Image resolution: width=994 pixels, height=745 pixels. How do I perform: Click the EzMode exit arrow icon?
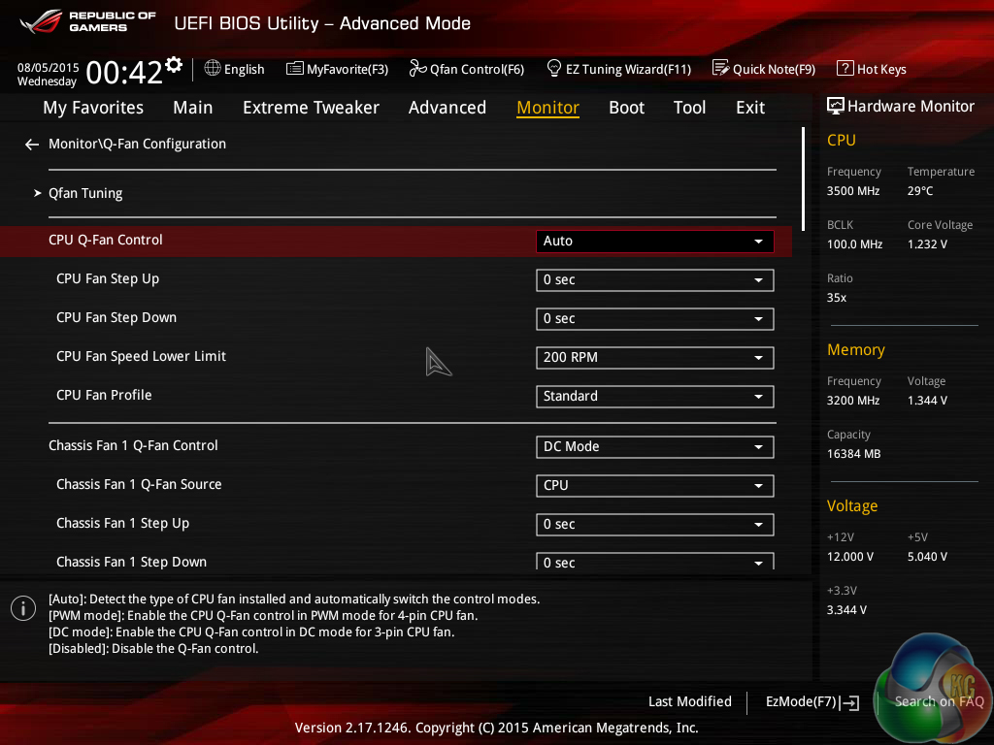(x=850, y=702)
